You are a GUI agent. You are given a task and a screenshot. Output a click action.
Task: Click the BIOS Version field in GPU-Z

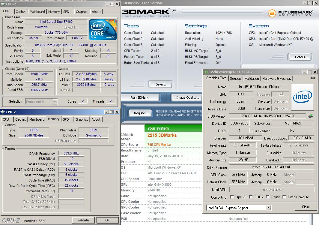pos(267,116)
